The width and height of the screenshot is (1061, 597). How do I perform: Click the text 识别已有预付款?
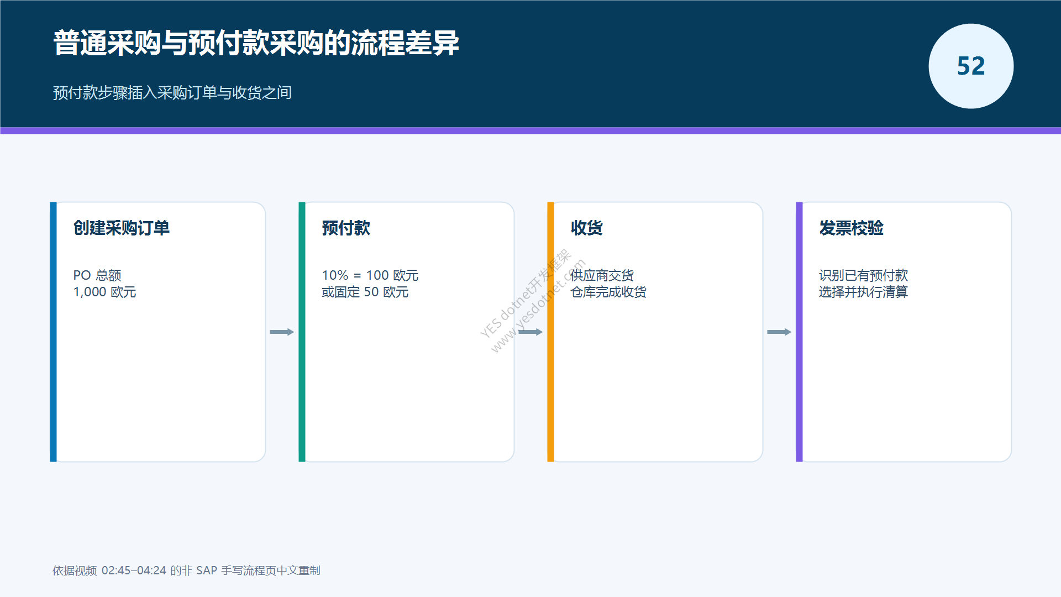click(x=863, y=275)
